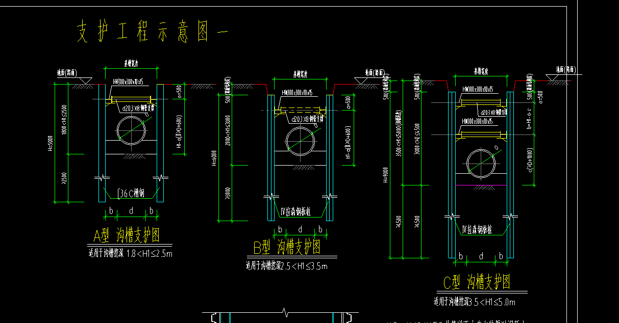619x323 pixels.
Task: Select the 基槽宽度 label above C型
Action: coord(481,71)
